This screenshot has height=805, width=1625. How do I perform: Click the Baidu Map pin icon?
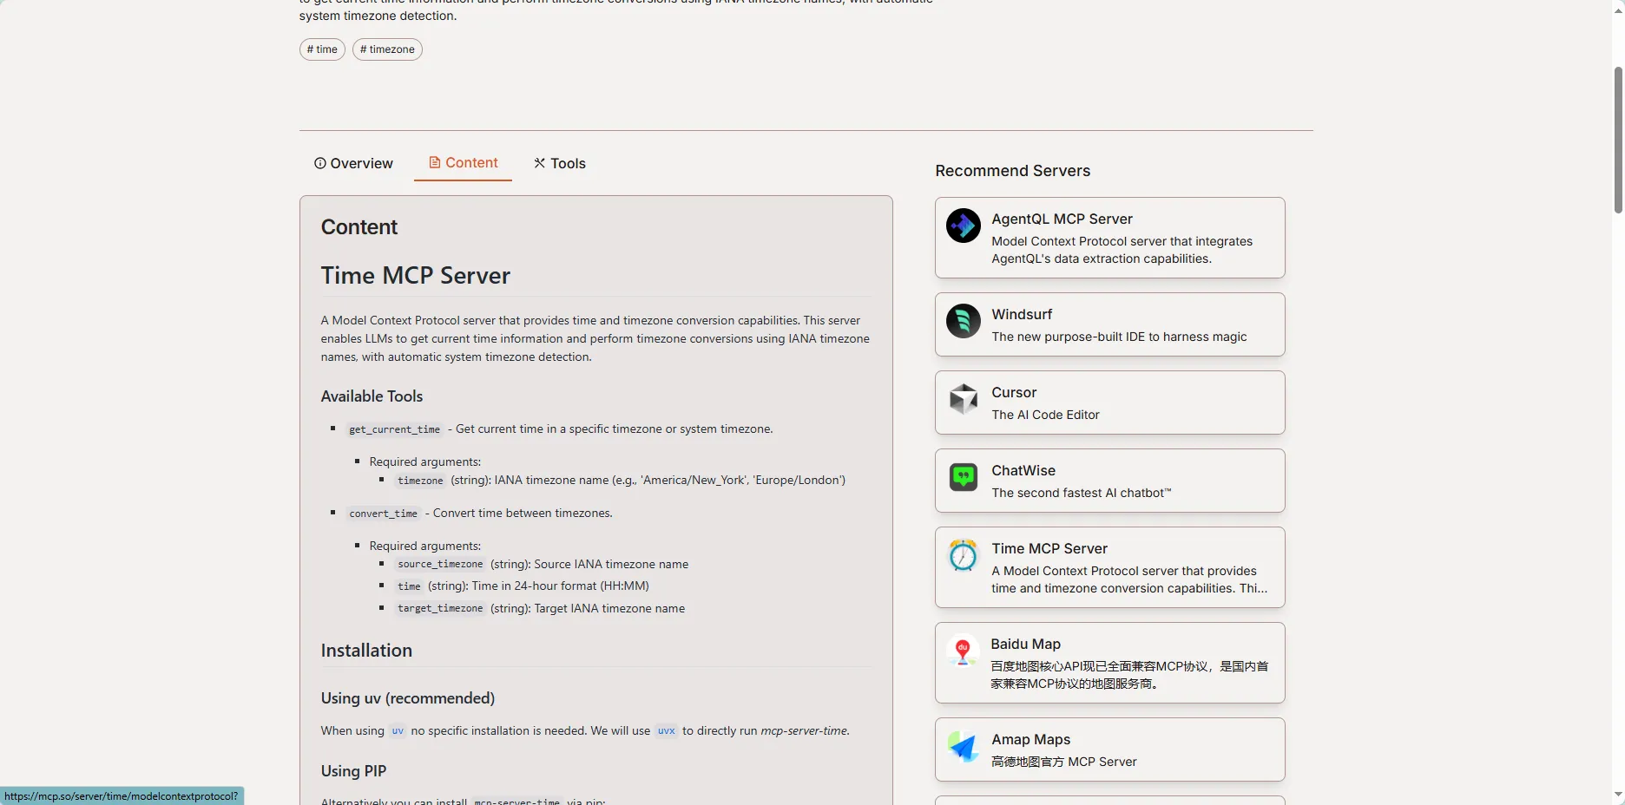(963, 651)
